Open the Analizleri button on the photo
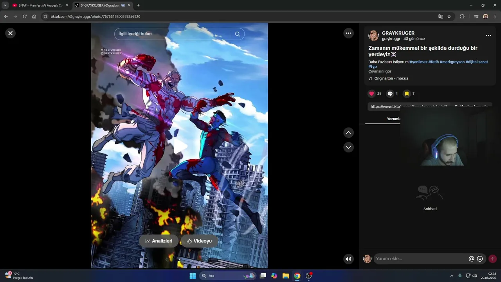 pos(159,241)
